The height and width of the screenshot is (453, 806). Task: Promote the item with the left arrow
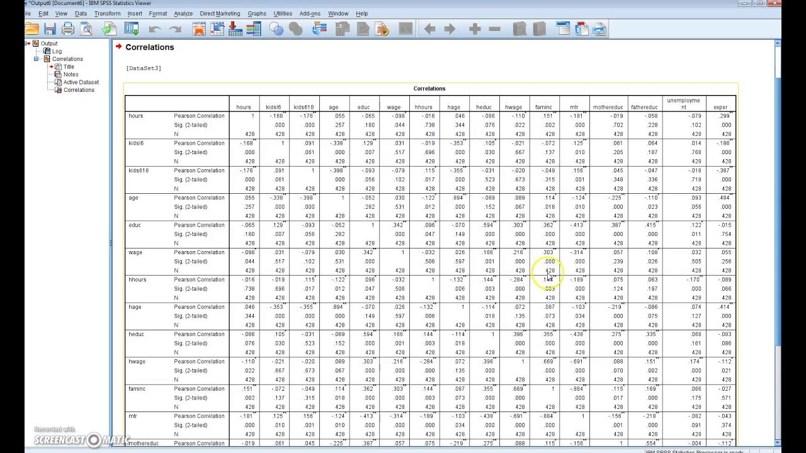coord(430,29)
